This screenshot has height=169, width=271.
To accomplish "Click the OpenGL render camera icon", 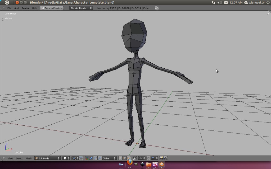I will pyautogui.click(x=161, y=158).
